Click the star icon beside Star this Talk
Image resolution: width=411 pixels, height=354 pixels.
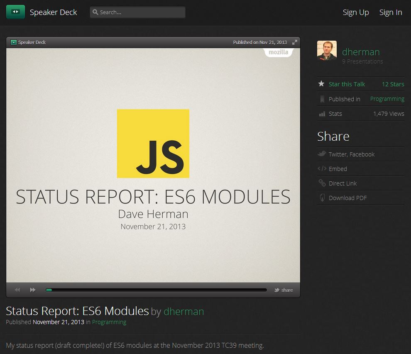coord(321,84)
